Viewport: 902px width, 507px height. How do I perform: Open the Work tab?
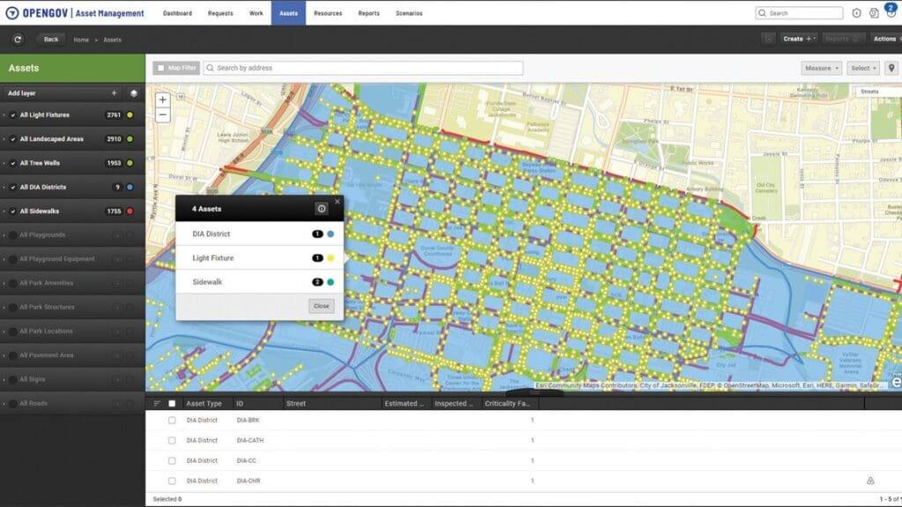pos(256,12)
